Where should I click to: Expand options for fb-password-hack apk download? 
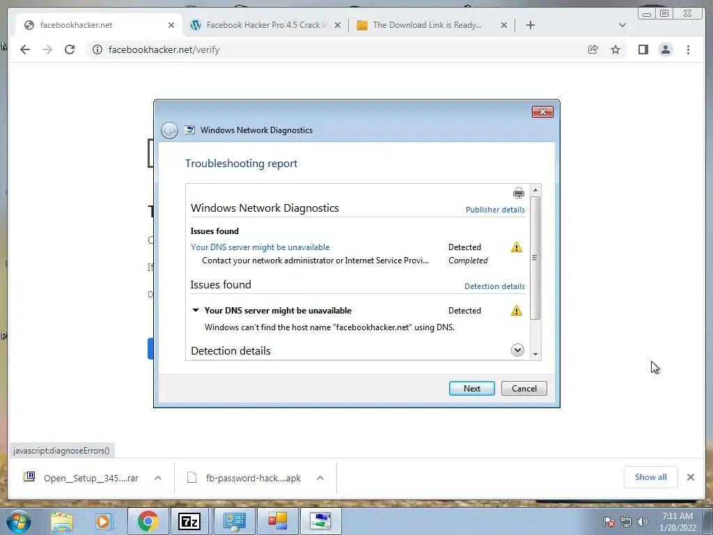pyautogui.click(x=320, y=478)
